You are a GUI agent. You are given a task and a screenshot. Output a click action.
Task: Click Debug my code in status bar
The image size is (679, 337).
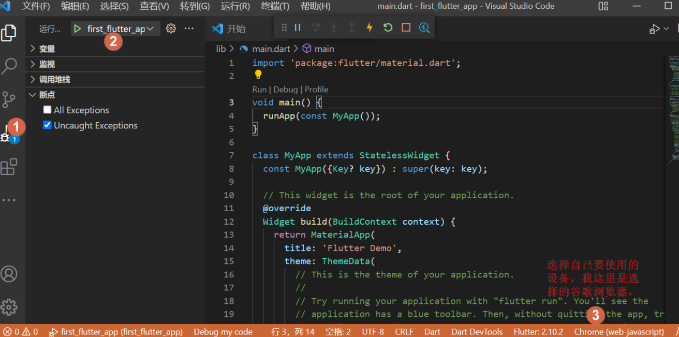click(x=223, y=332)
